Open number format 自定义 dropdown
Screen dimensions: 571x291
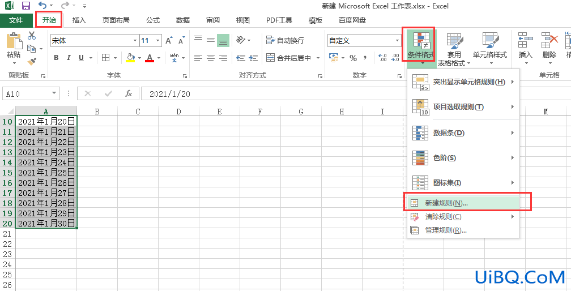397,40
